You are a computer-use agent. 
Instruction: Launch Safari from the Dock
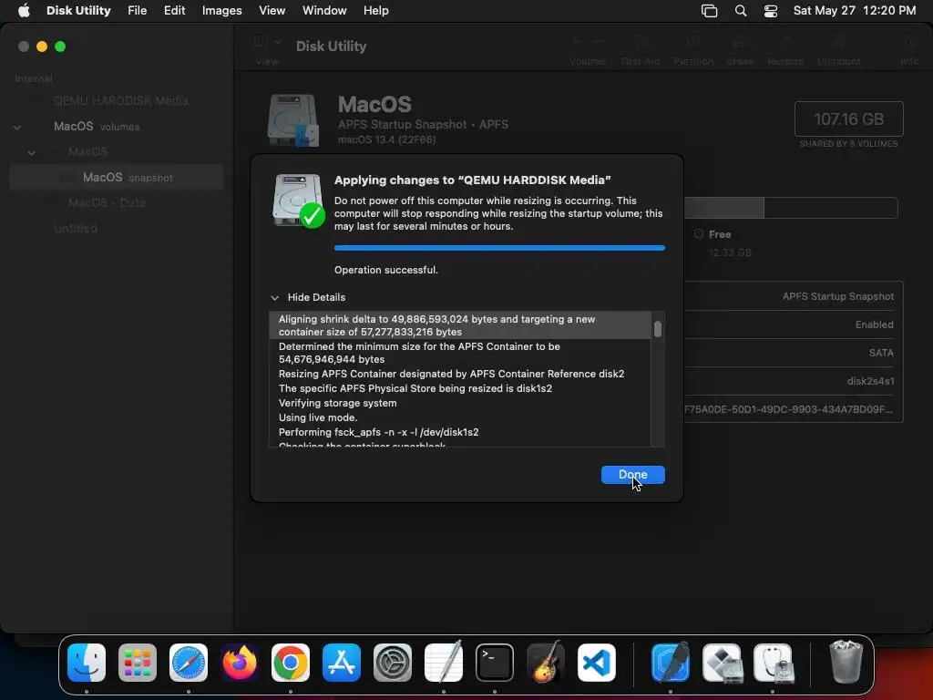189,662
